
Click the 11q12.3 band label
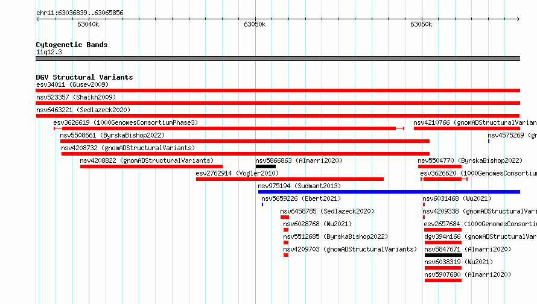point(49,52)
